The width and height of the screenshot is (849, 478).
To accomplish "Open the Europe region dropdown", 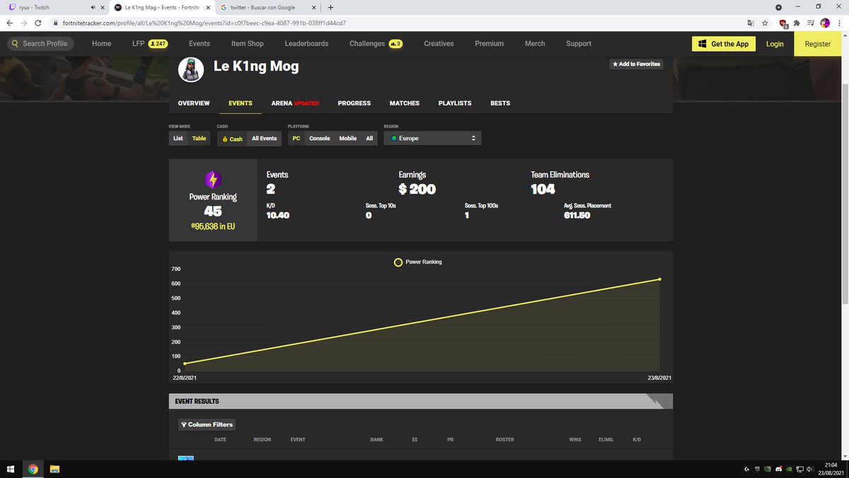I will [433, 138].
